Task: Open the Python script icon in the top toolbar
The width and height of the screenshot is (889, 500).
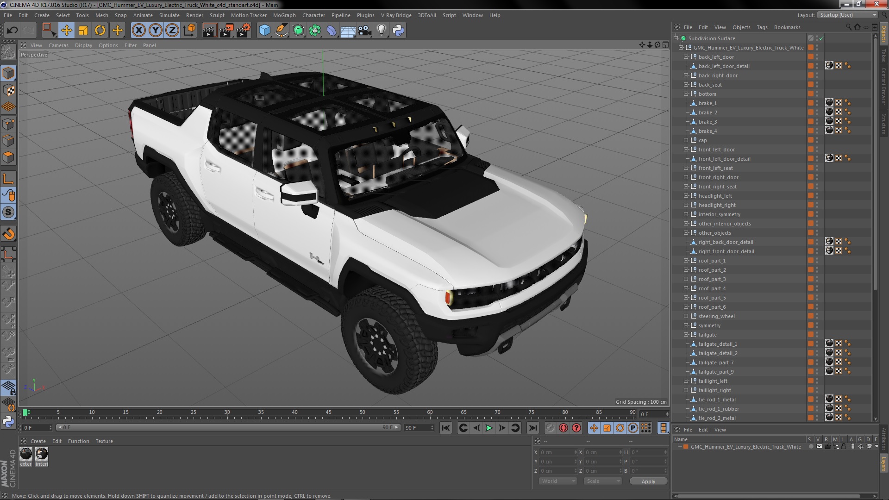Action: pos(398,31)
